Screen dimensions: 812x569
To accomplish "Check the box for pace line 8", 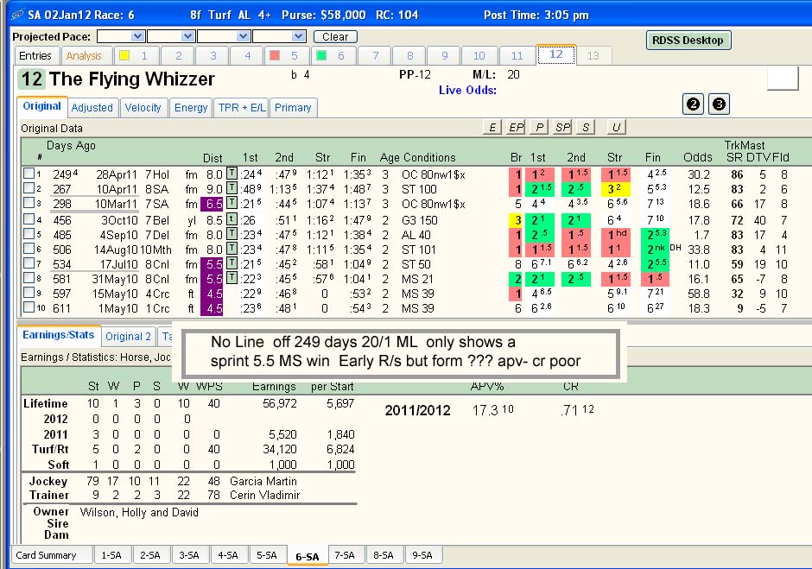I will click(29, 277).
